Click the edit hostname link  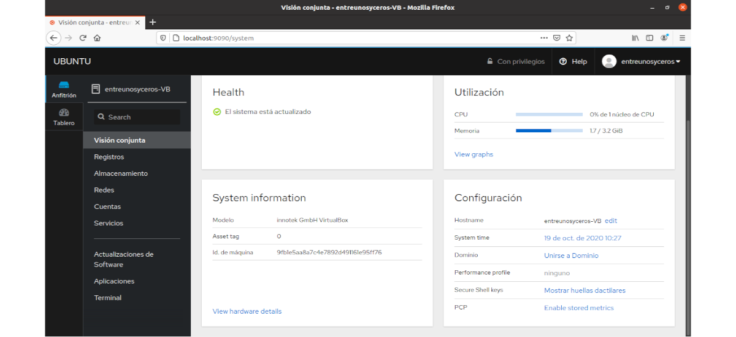[x=611, y=221]
